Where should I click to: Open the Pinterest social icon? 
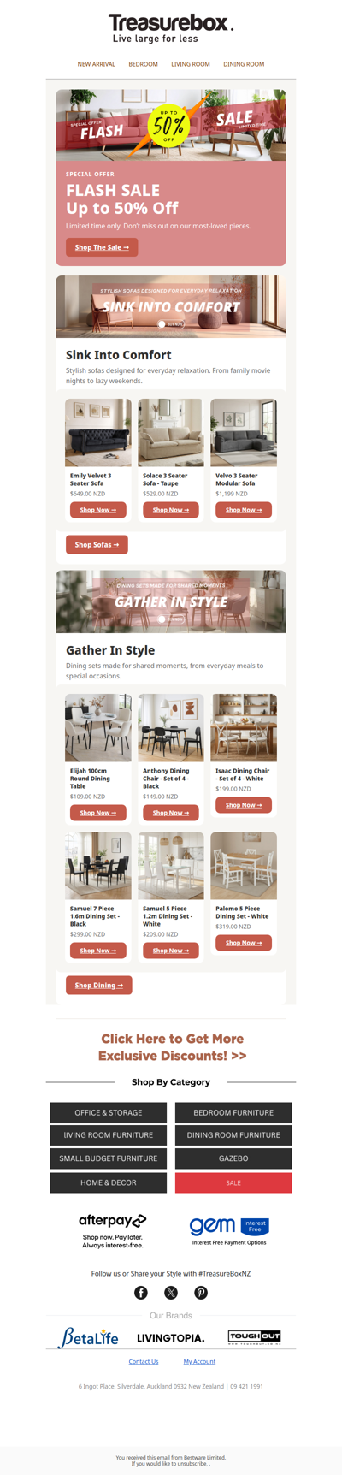201,1293
